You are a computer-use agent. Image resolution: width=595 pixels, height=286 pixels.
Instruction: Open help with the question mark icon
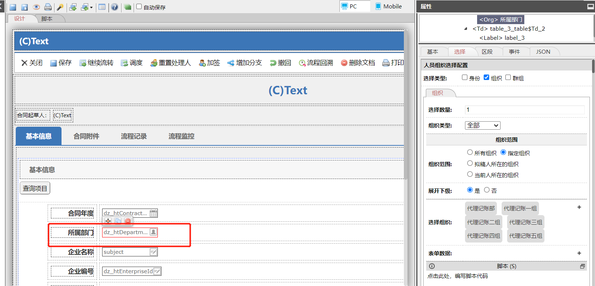pyautogui.click(x=115, y=7)
